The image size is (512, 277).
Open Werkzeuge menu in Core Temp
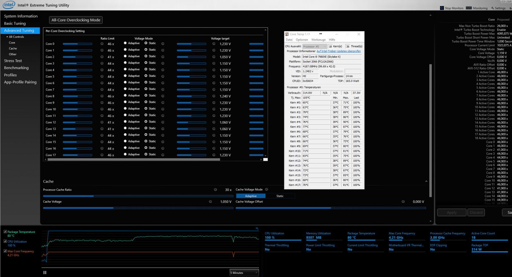(318, 40)
